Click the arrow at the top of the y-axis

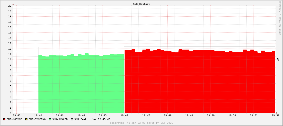pos(13,4)
